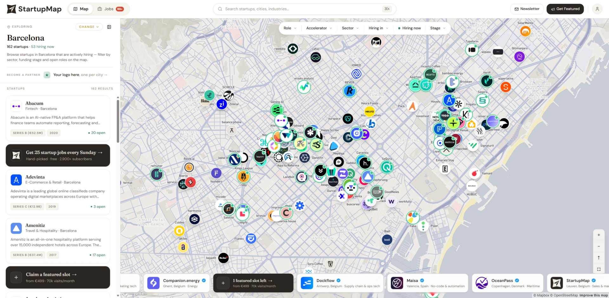Click the rawdata map marker

(293, 49)
